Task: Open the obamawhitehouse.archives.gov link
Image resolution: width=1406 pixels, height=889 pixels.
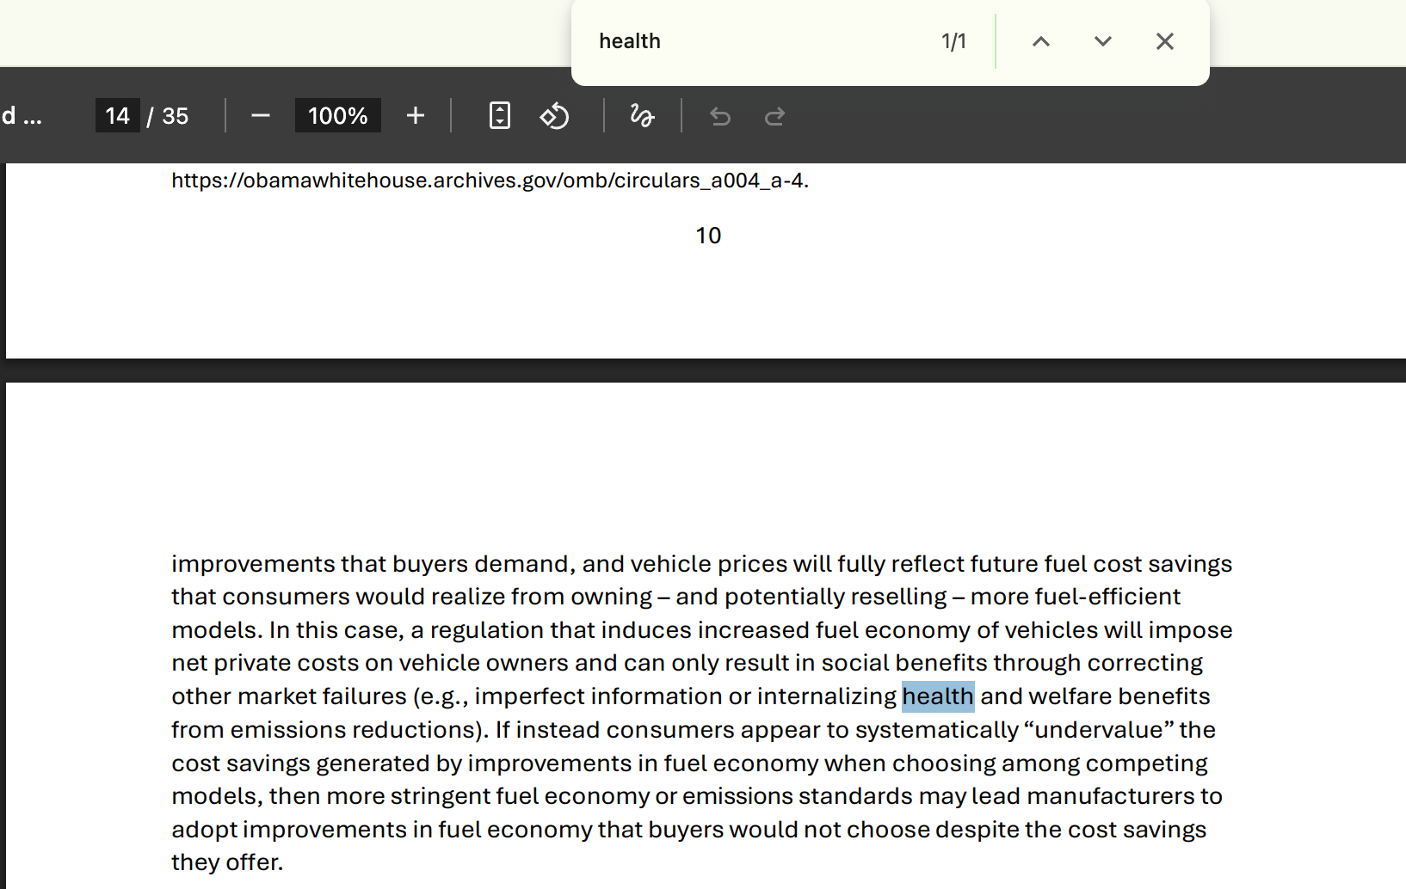Action: (489, 181)
